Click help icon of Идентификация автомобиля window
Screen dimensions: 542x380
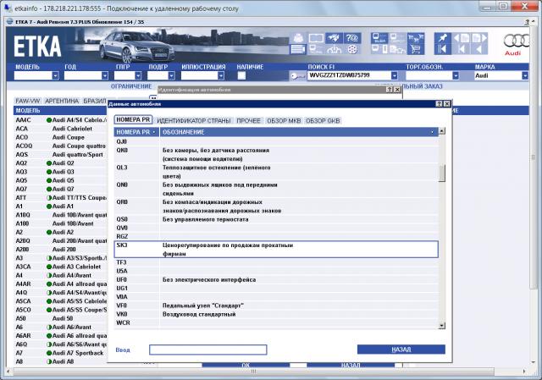390,90
